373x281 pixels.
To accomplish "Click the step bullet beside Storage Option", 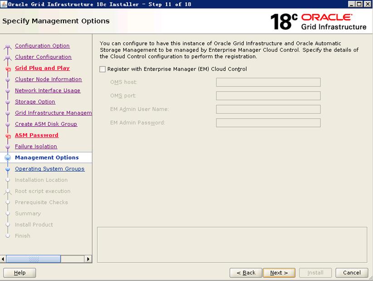I will (x=8, y=102).
